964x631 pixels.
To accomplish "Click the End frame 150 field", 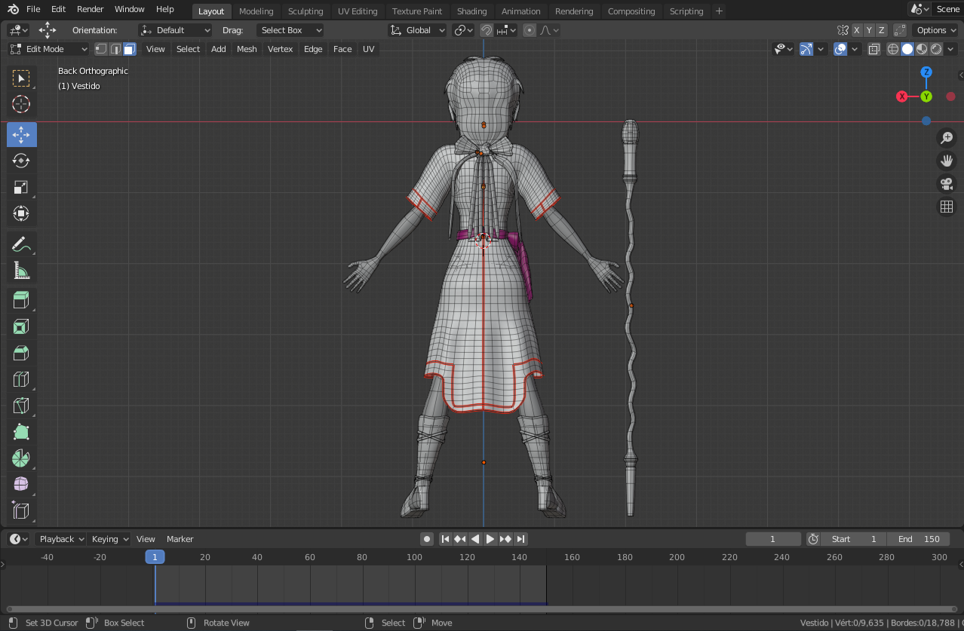I will [x=918, y=539].
